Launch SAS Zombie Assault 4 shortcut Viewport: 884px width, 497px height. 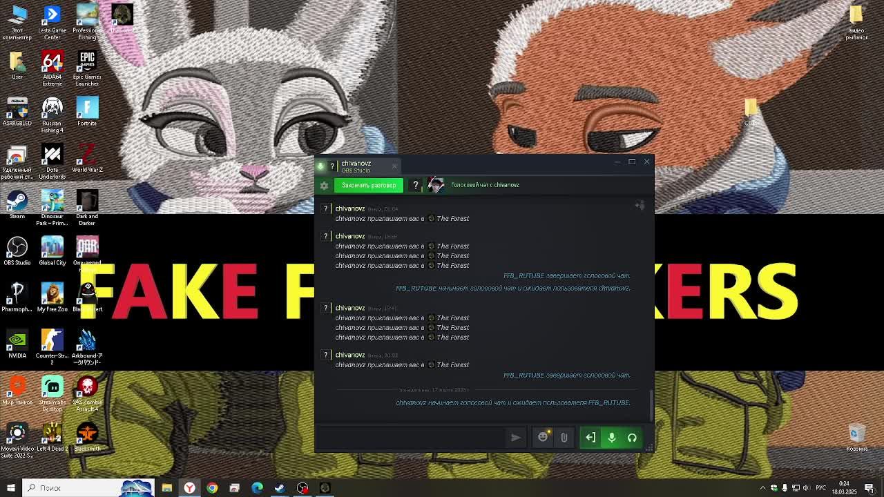tap(87, 393)
